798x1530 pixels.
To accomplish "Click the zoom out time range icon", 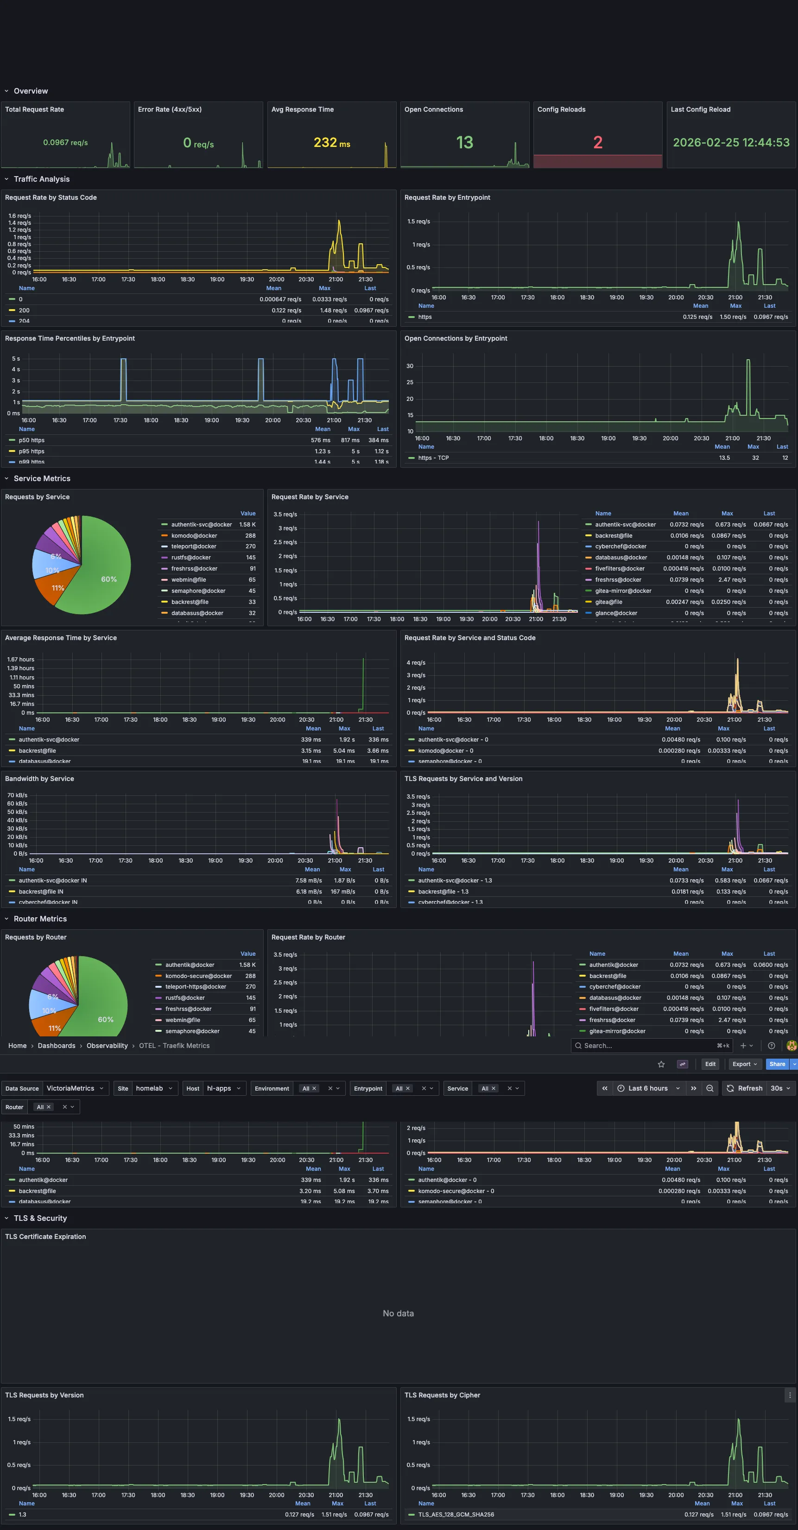I will pos(709,1088).
